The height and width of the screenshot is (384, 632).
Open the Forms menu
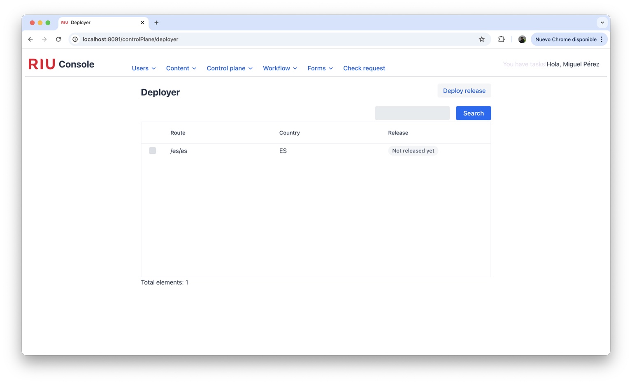coord(320,68)
